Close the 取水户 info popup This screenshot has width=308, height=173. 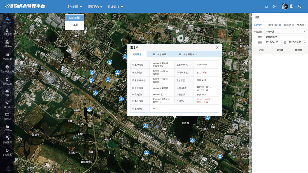tap(218, 48)
